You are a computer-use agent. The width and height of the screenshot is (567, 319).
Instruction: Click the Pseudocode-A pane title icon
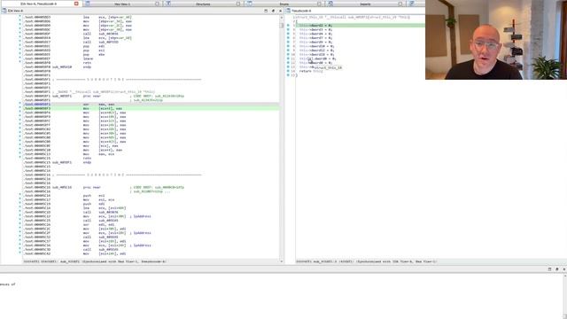[x=288, y=11]
